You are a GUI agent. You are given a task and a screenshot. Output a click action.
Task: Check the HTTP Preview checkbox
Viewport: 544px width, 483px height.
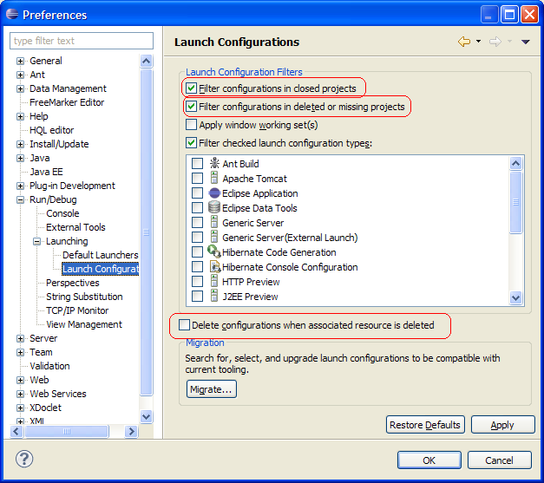(x=198, y=281)
